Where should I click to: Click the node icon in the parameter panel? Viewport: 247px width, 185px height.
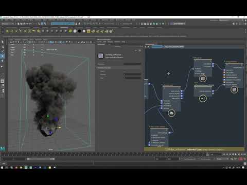click(101, 56)
